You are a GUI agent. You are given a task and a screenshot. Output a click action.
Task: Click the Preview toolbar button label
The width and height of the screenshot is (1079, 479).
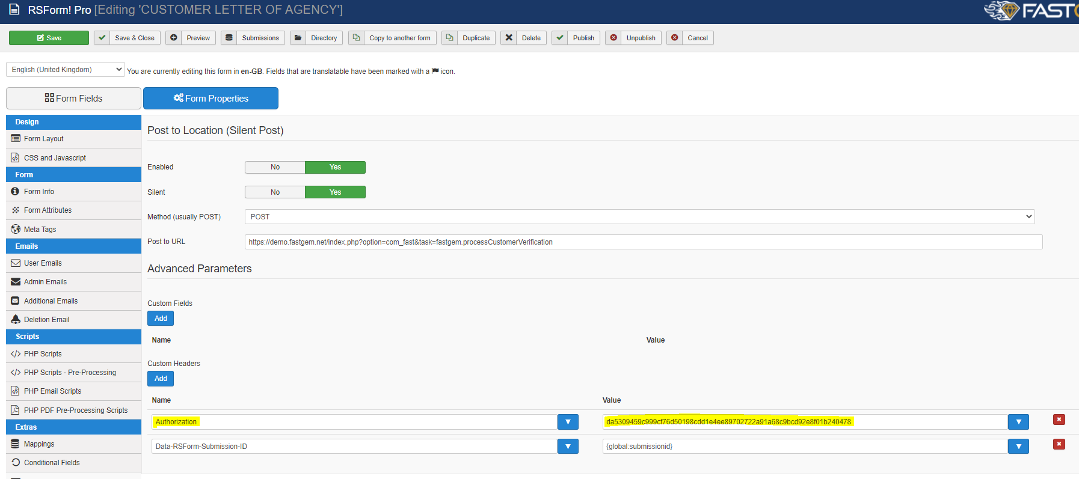(198, 38)
